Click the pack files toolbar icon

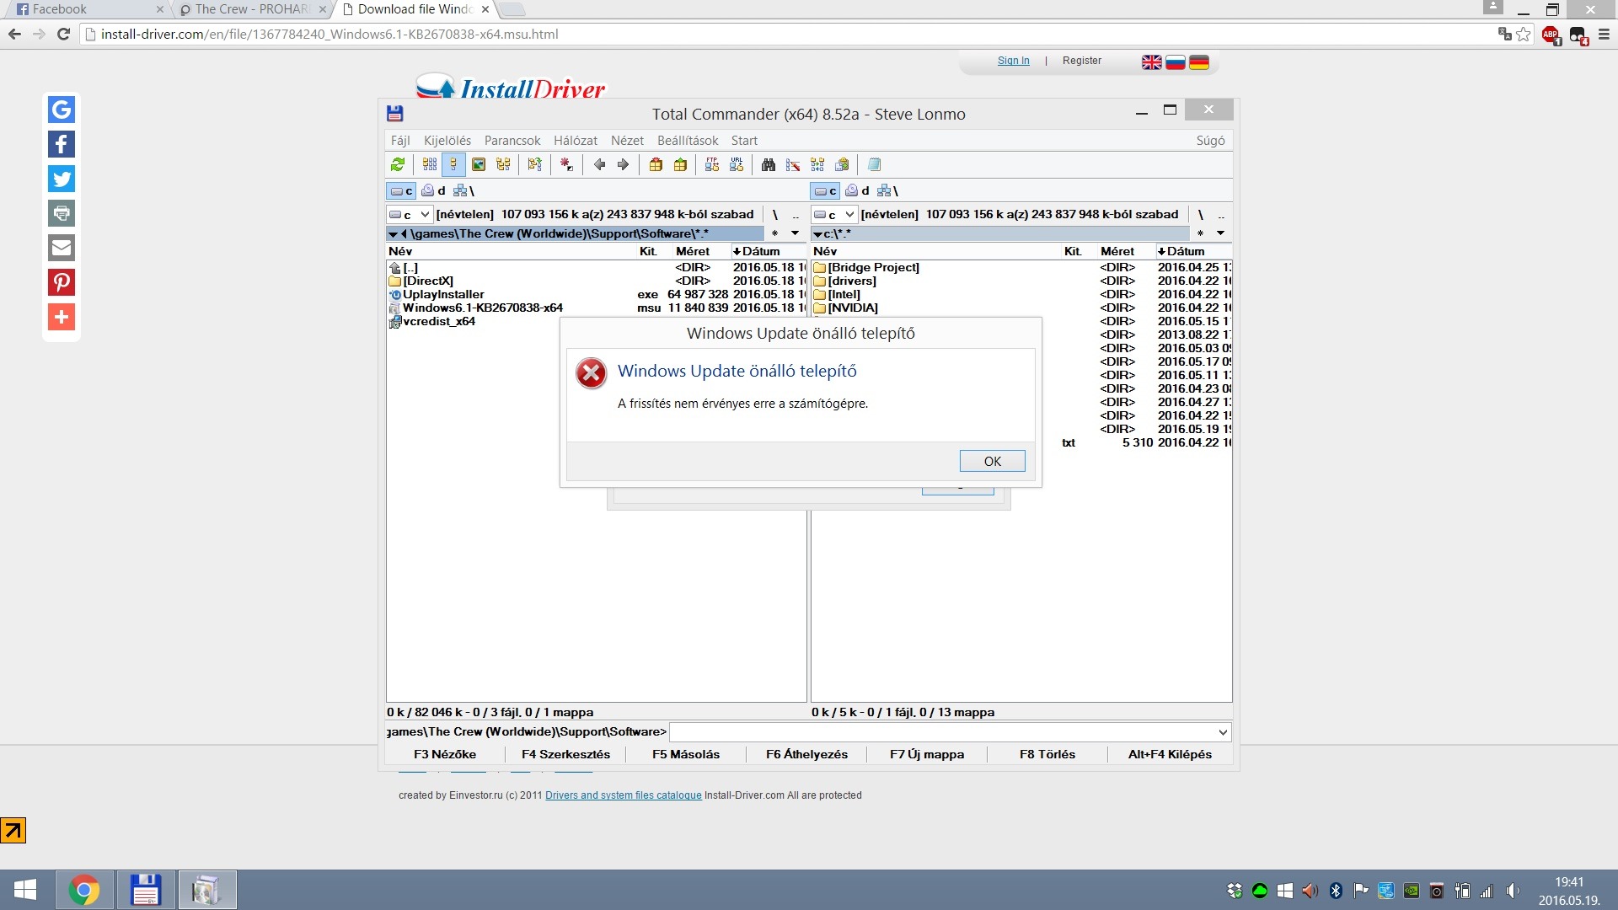tap(656, 165)
